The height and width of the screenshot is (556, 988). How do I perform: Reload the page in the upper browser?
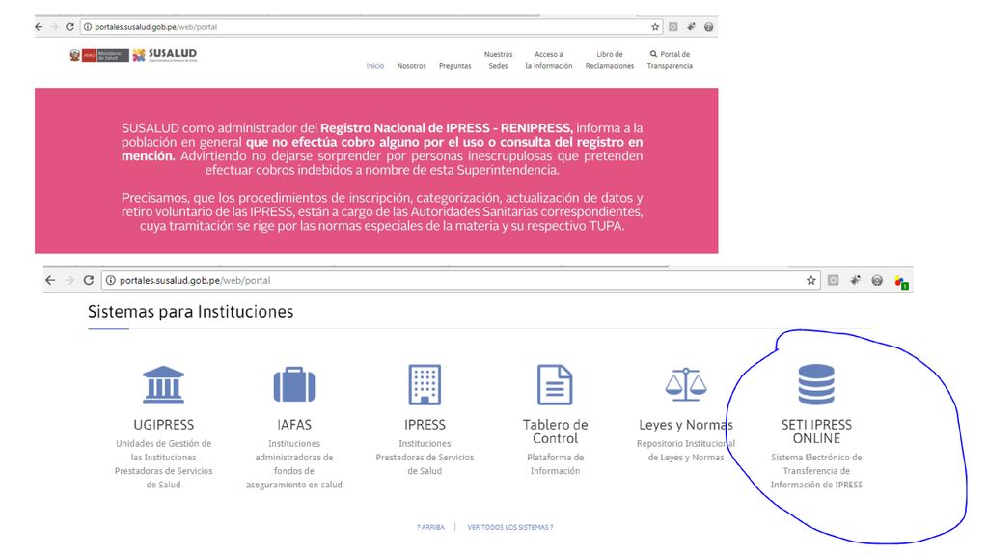[x=69, y=27]
